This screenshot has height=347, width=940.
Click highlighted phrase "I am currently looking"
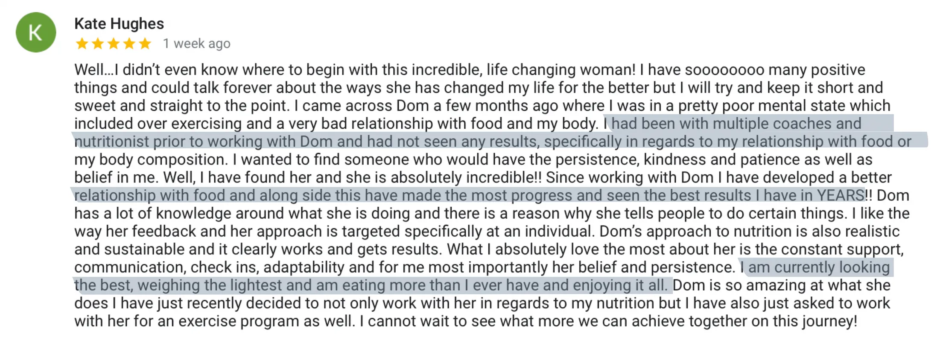pyautogui.click(x=815, y=267)
